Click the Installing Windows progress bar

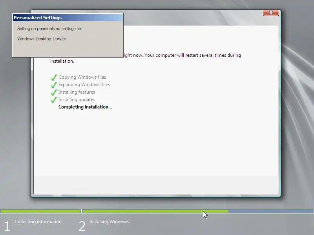click(198, 211)
